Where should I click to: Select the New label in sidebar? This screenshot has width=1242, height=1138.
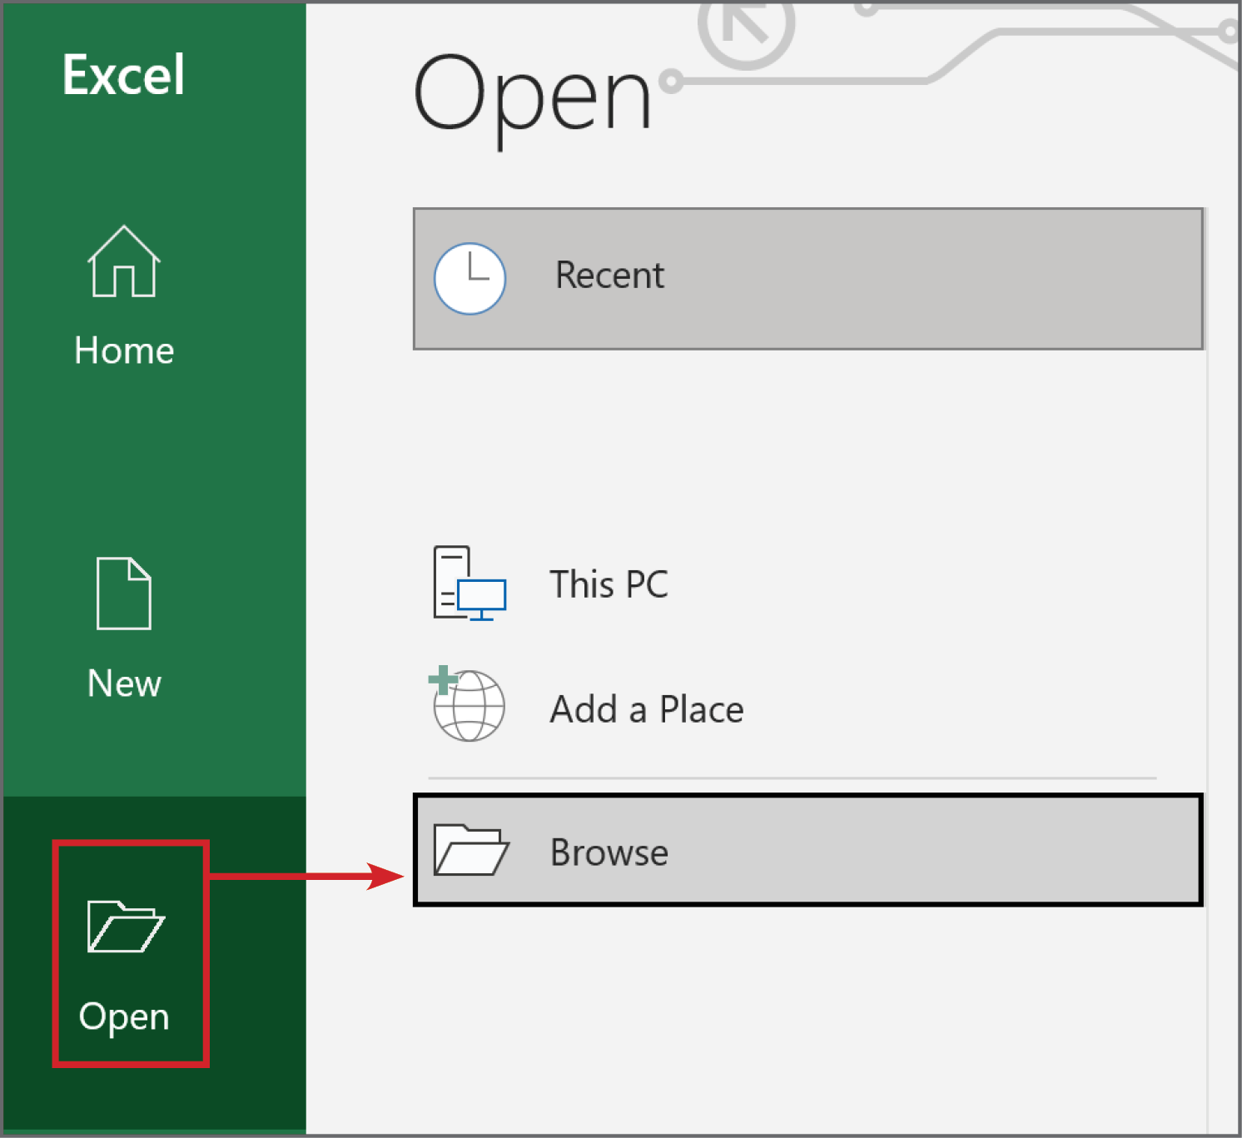[124, 683]
